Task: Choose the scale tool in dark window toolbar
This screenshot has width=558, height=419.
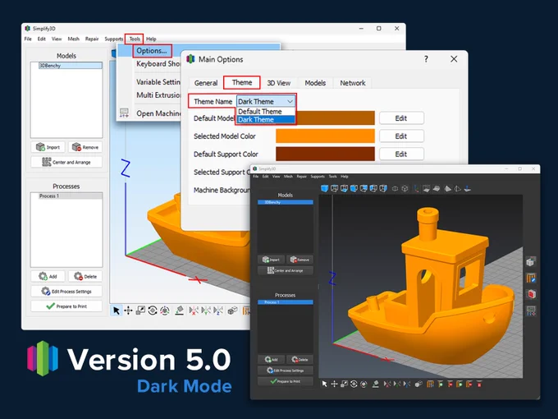Action: click(x=344, y=384)
